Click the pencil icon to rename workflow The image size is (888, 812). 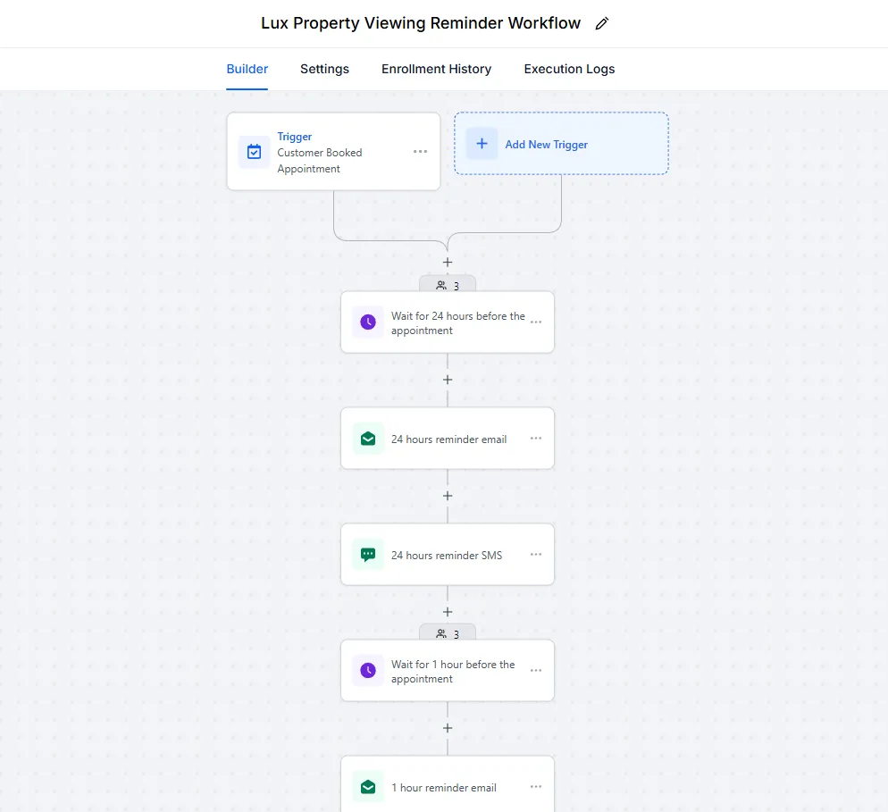(x=602, y=23)
